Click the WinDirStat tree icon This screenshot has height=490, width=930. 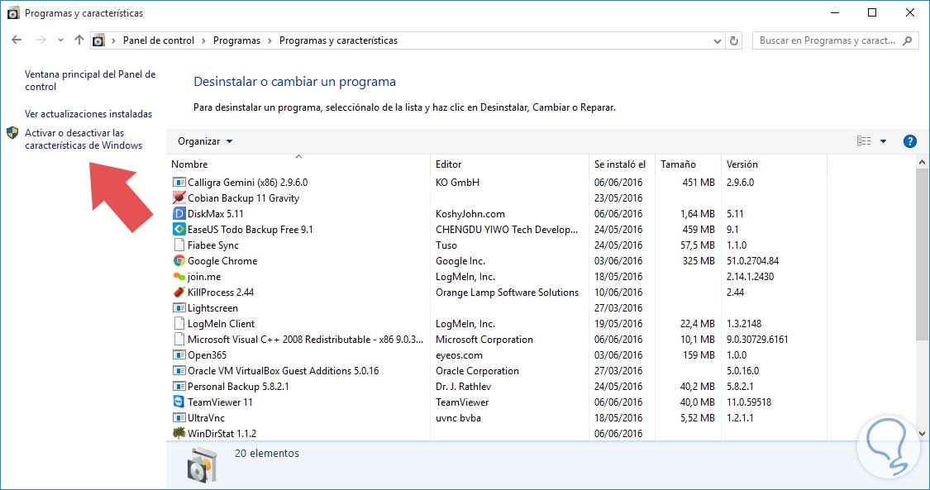pyautogui.click(x=179, y=433)
